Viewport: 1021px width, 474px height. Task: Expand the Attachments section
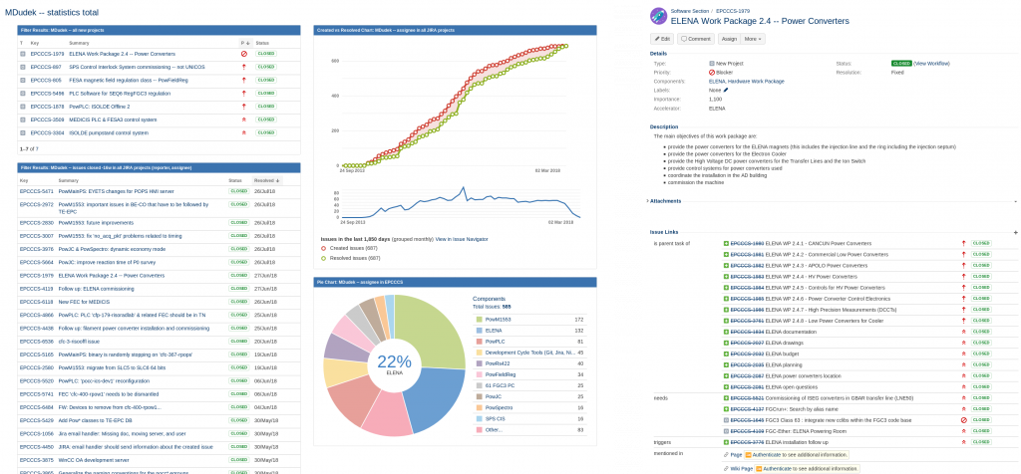[x=666, y=200]
